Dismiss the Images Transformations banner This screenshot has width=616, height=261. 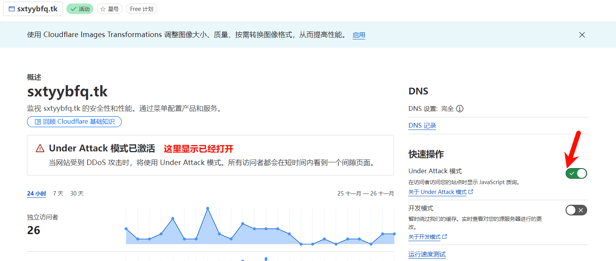click(582, 35)
